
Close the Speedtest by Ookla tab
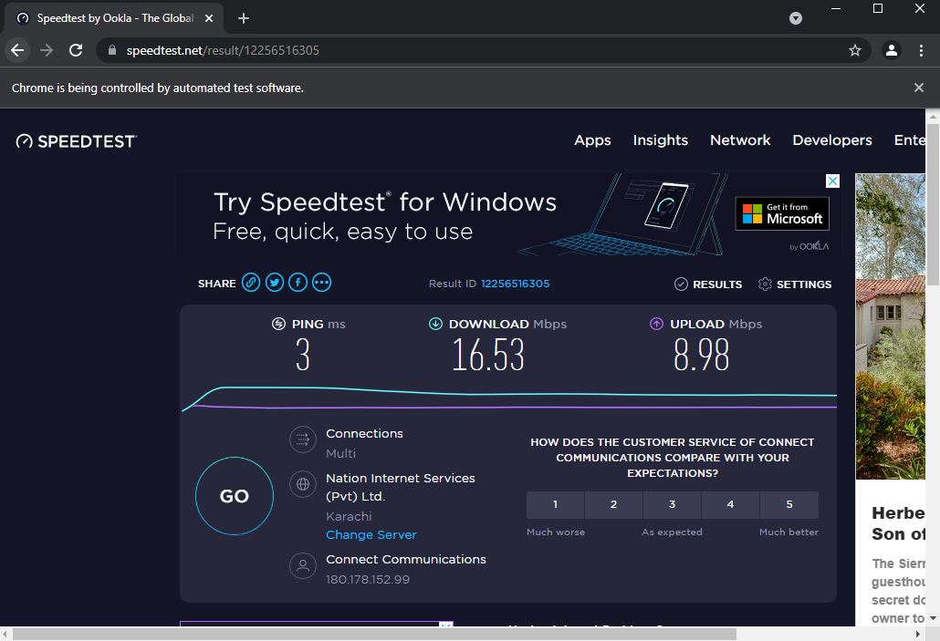(x=209, y=18)
